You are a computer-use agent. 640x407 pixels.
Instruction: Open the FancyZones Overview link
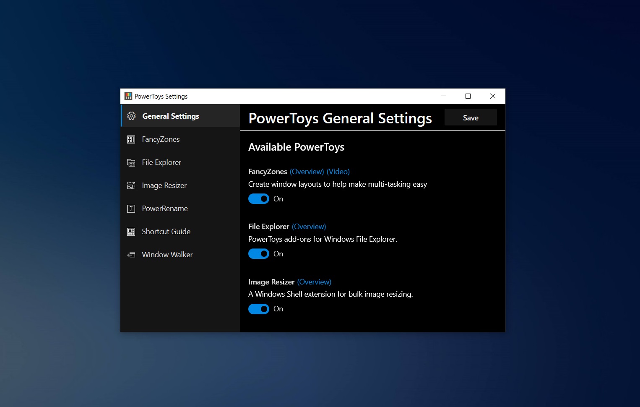click(x=307, y=171)
